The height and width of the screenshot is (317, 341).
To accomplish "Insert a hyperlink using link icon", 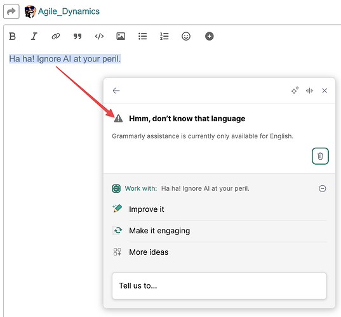I will click(x=56, y=36).
